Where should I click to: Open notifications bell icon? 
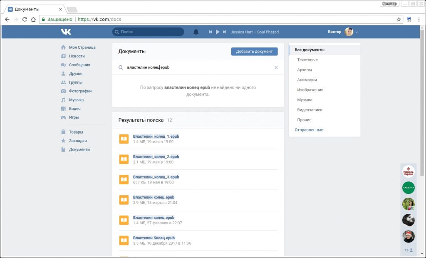click(x=196, y=32)
